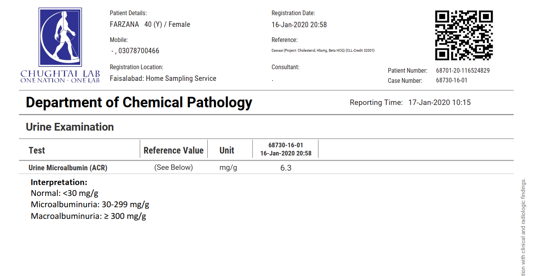The width and height of the screenshot is (557, 276).
Task: Click the Interpretation heading
Action: [59, 182]
